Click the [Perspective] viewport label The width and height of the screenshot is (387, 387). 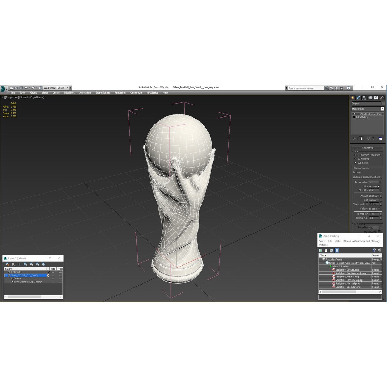11,97
